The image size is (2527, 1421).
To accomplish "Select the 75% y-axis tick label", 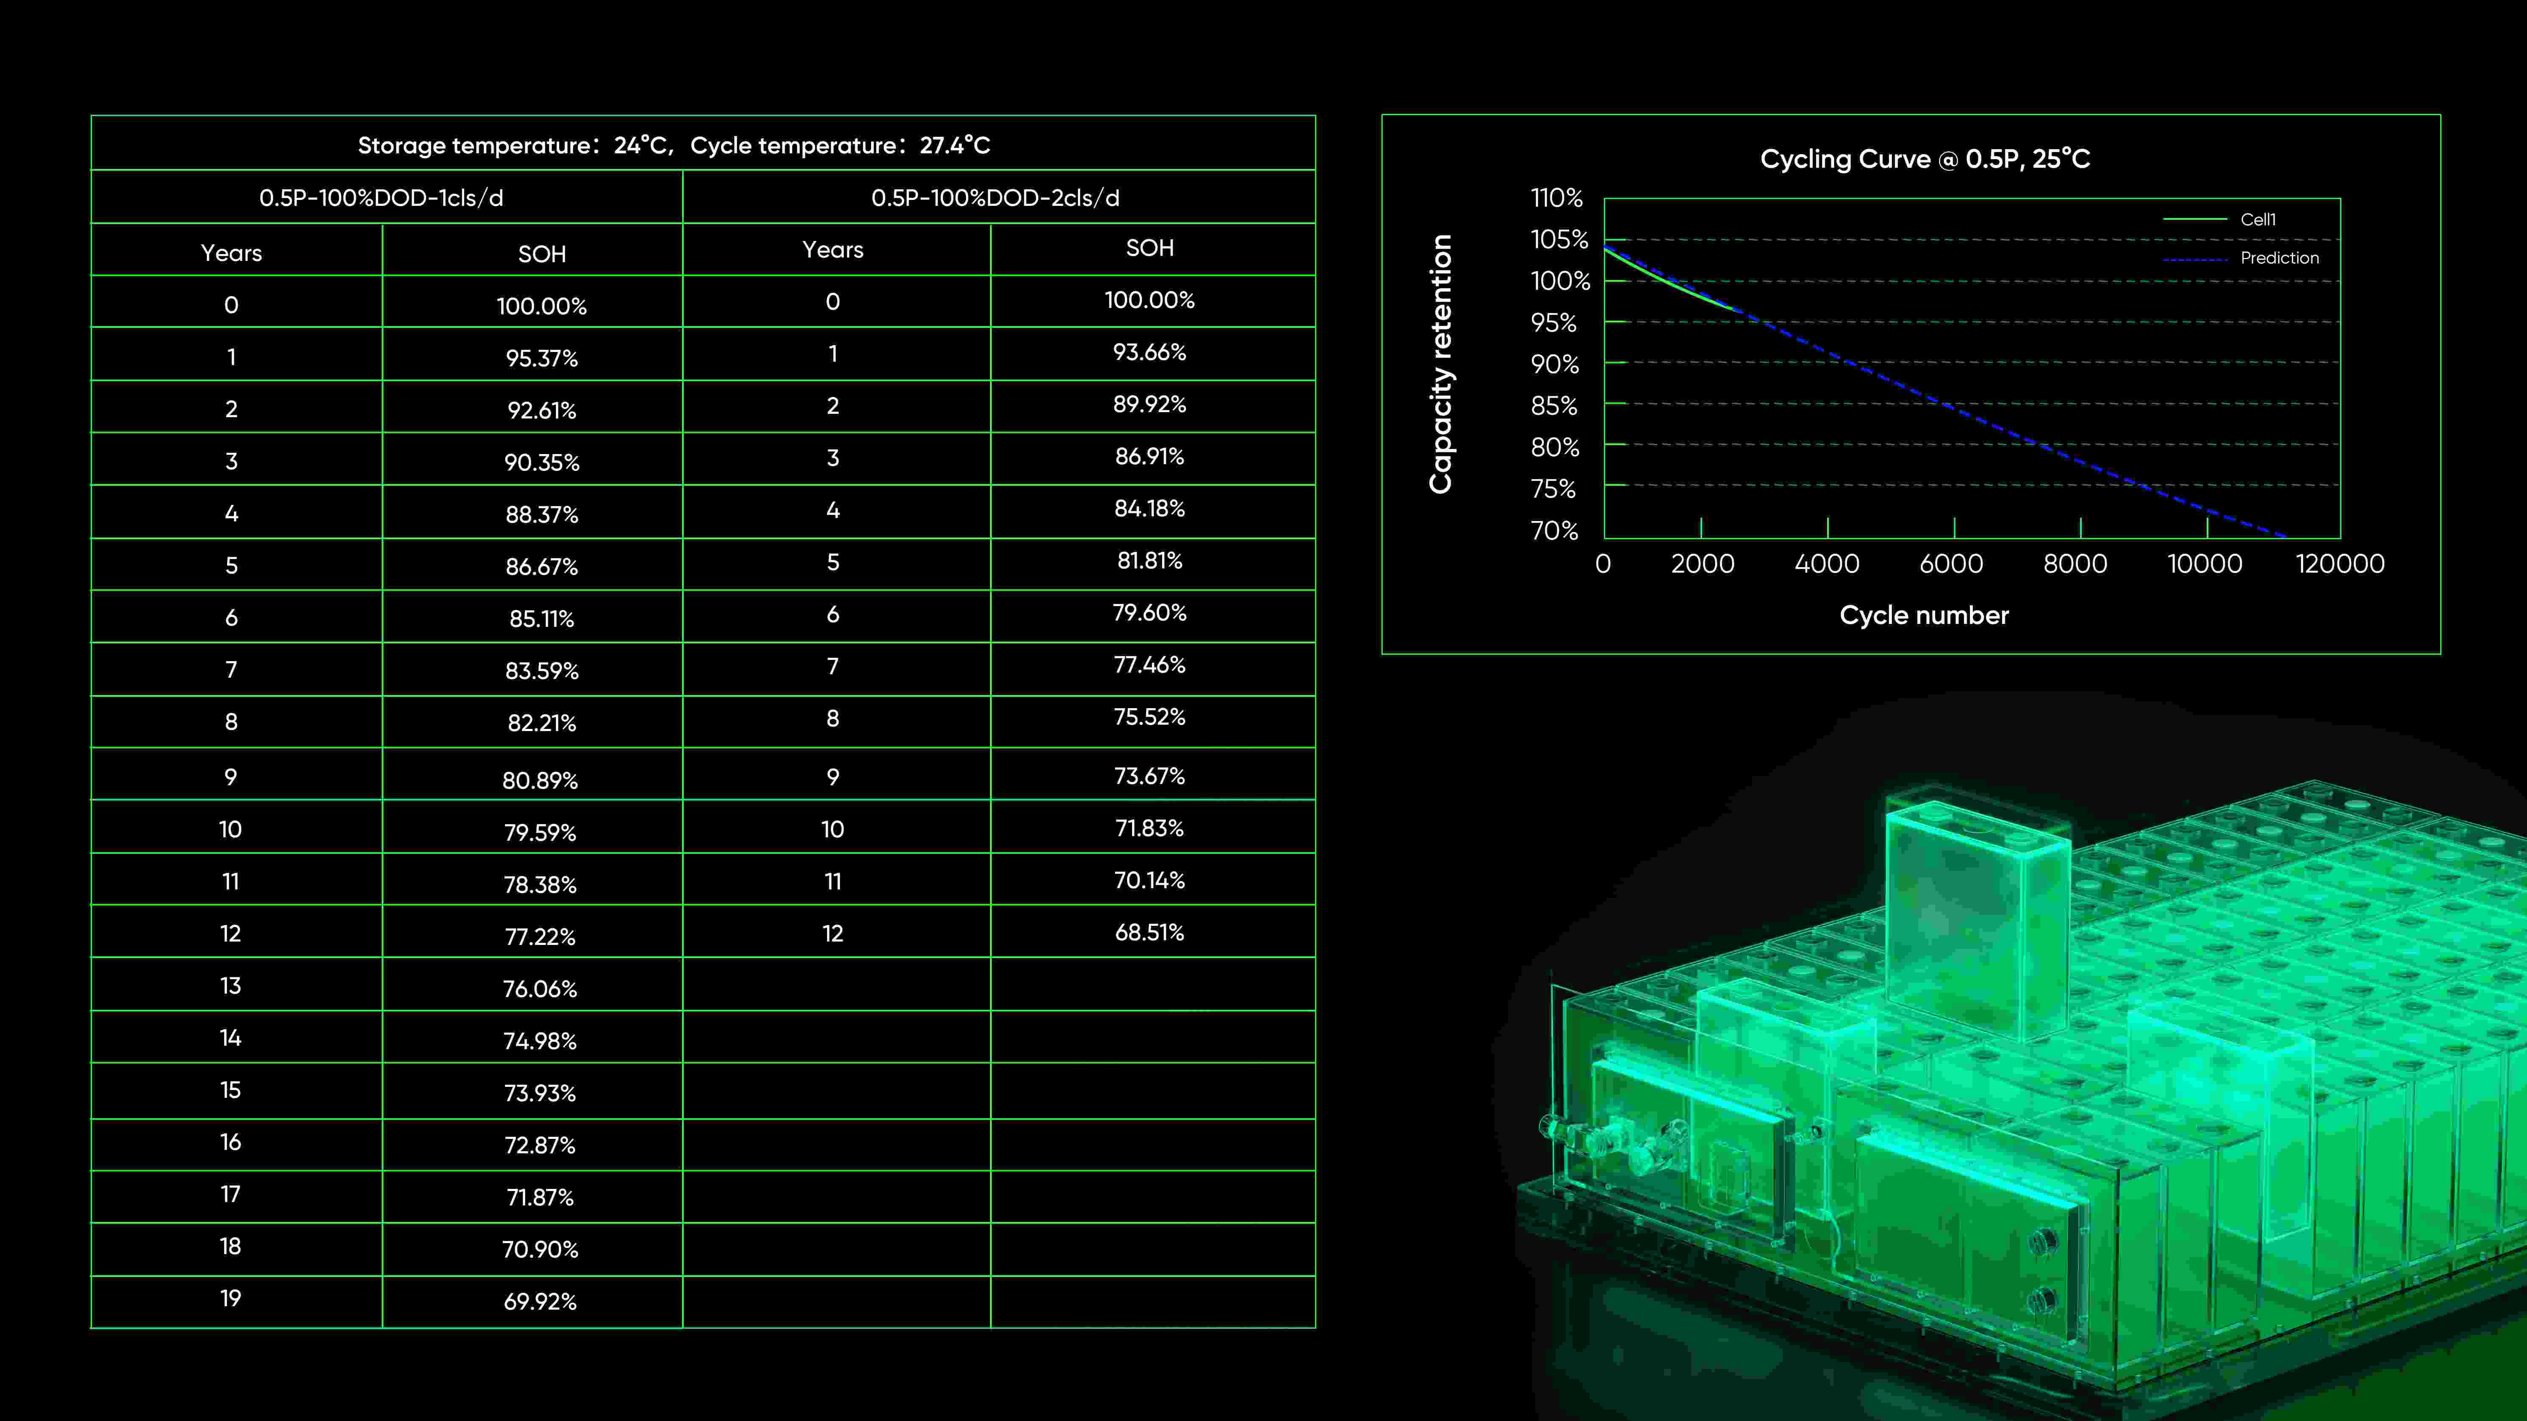I will [x=1553, y=488].
